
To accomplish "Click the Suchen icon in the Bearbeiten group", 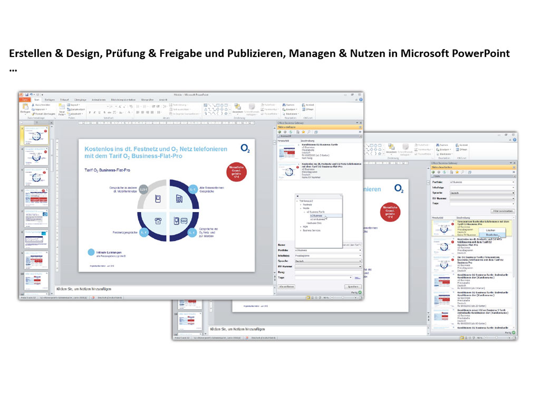I will click(285, 105).
